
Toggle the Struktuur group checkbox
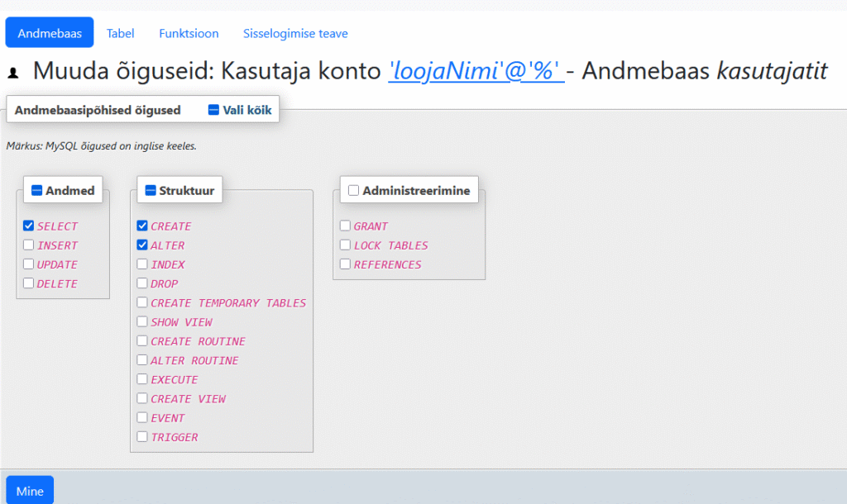150,190
